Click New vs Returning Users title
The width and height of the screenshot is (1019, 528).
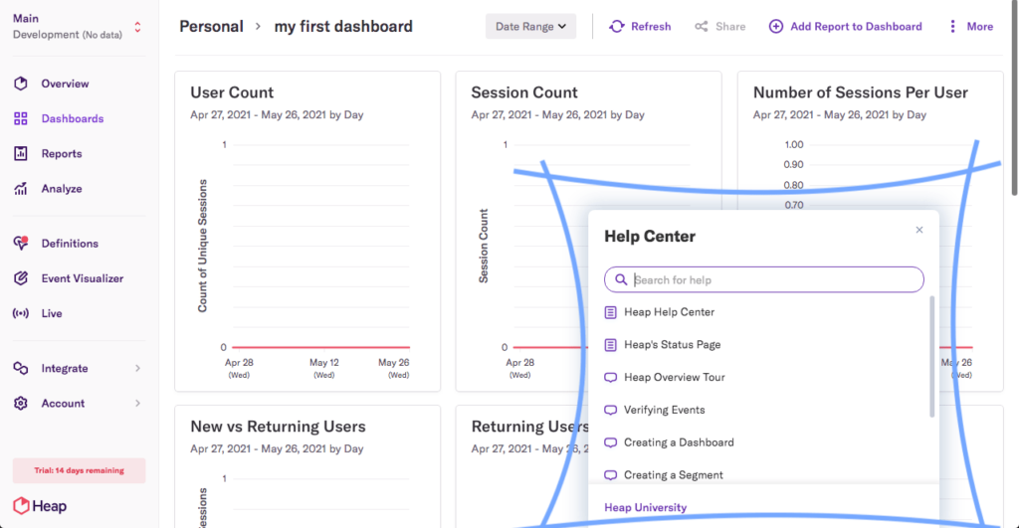pos(279,427)
